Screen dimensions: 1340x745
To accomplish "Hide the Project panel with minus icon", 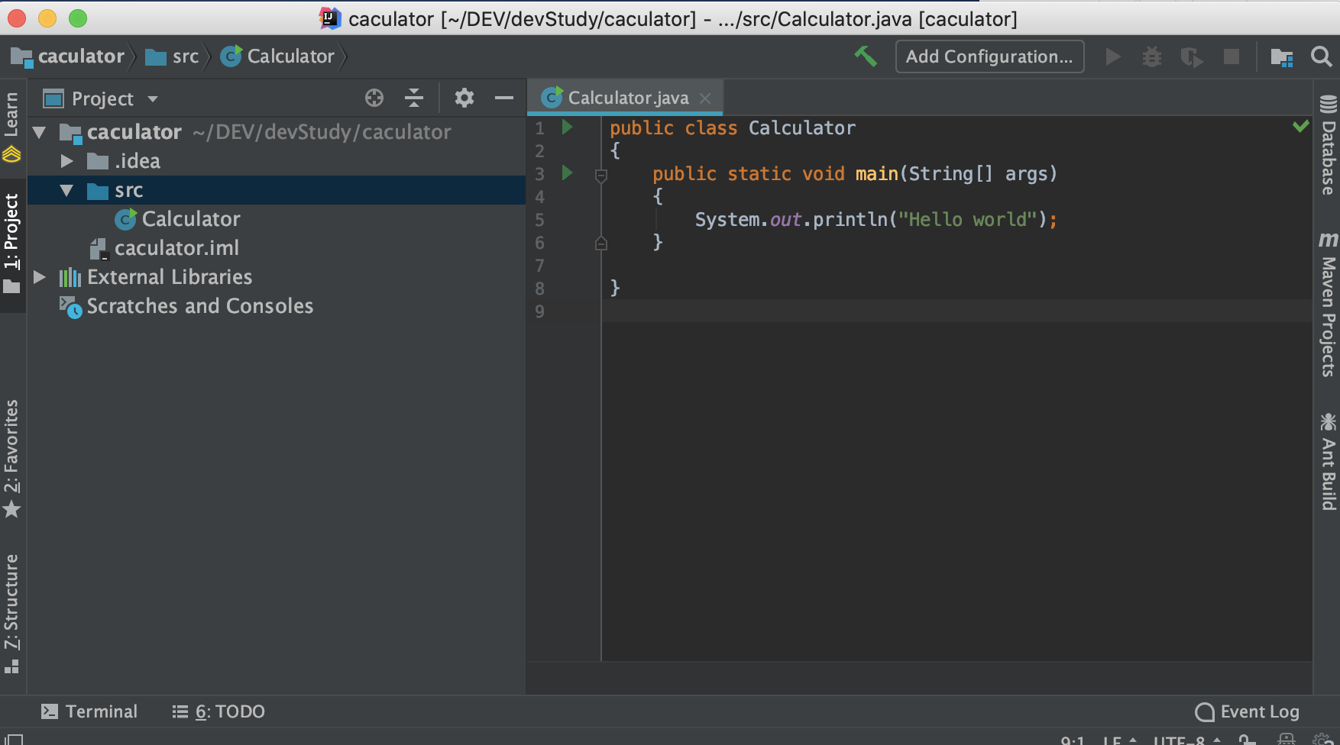I will [504, 98].
